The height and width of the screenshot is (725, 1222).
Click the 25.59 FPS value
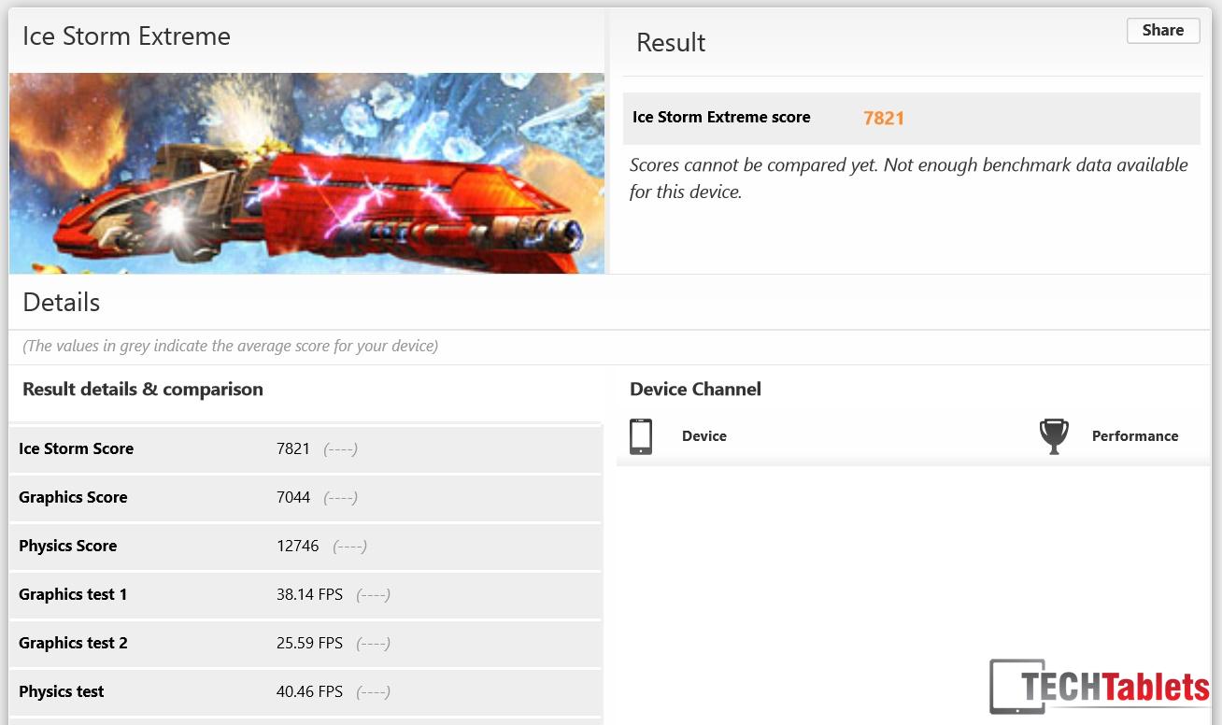point(309,643)
